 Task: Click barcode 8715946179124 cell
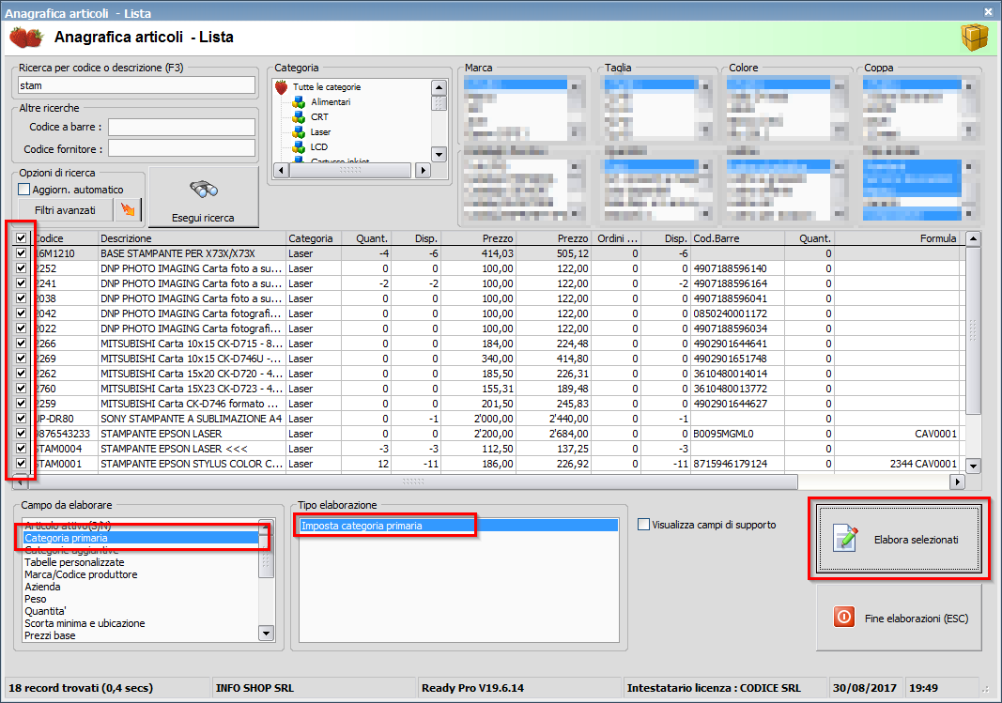click(737, 464)
